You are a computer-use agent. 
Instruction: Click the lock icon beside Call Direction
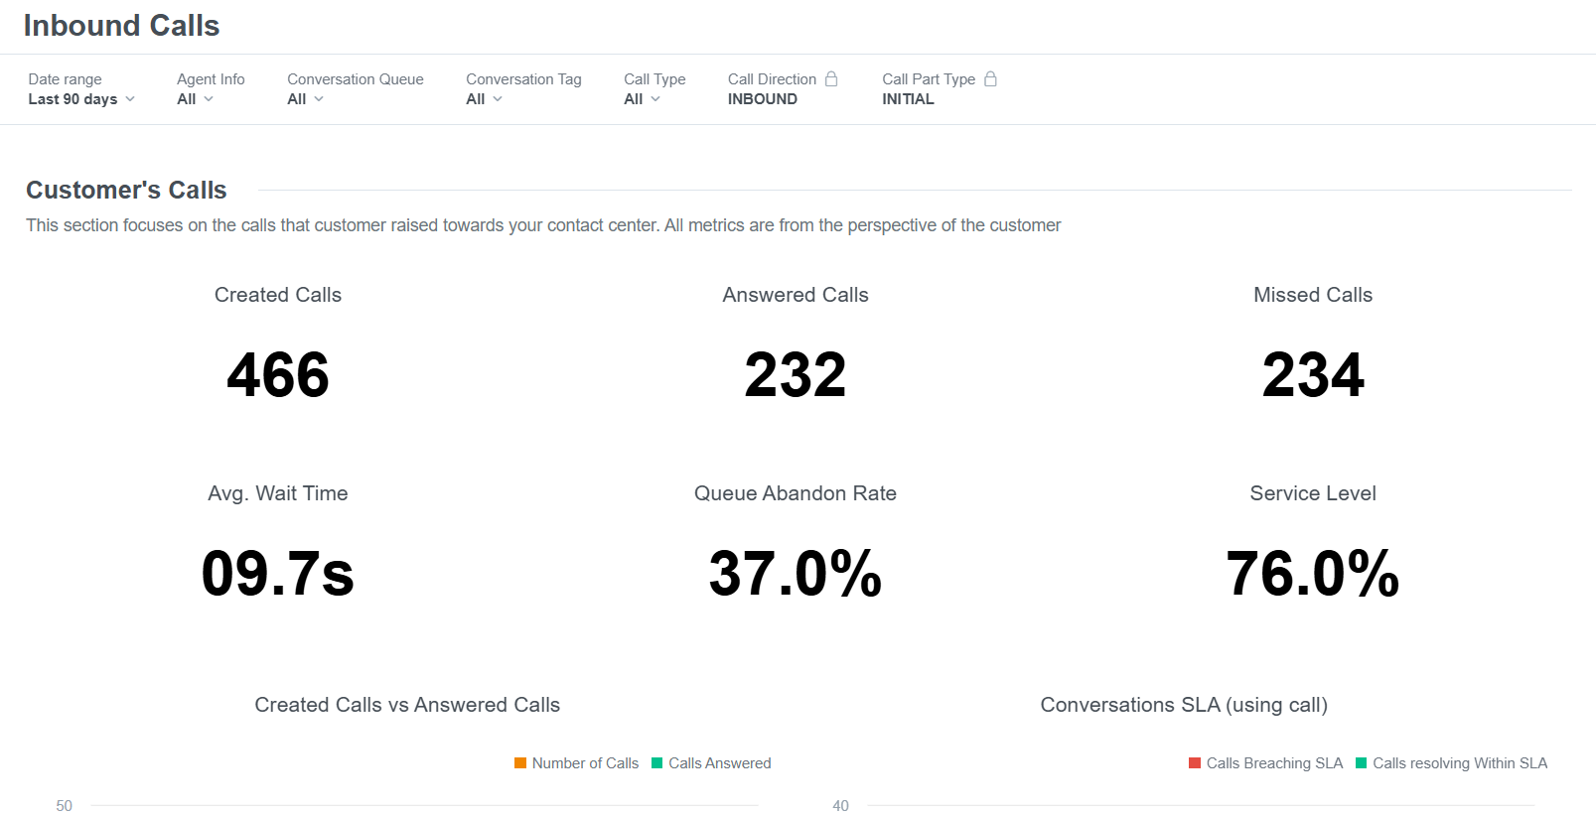click(x=831, y=78)
